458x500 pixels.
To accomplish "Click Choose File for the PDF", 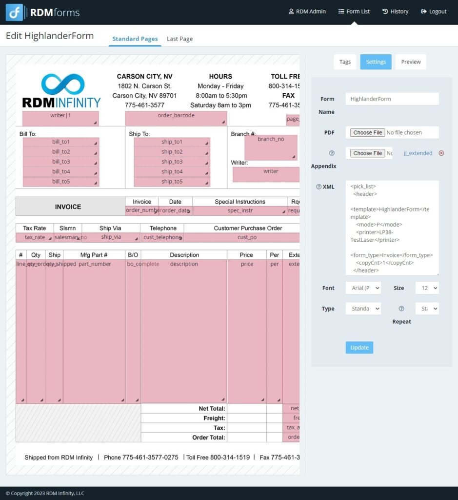I will click(367, 132).
